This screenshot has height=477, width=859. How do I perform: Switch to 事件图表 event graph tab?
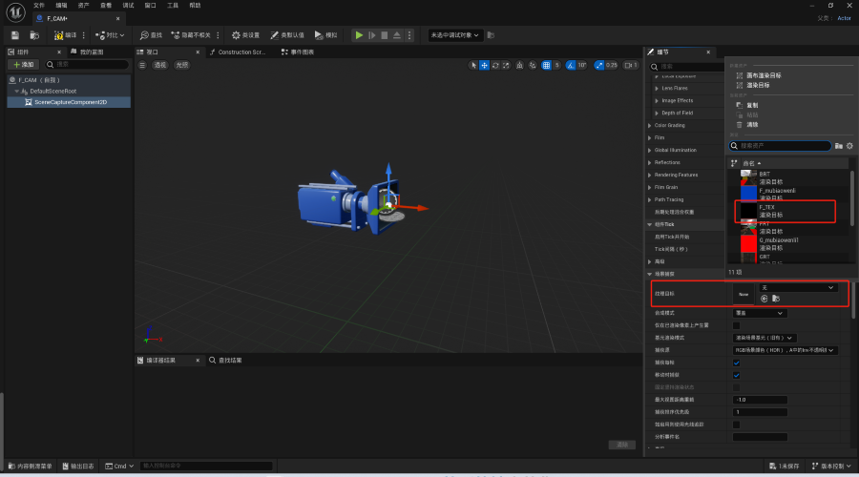(x=298, y=52)
